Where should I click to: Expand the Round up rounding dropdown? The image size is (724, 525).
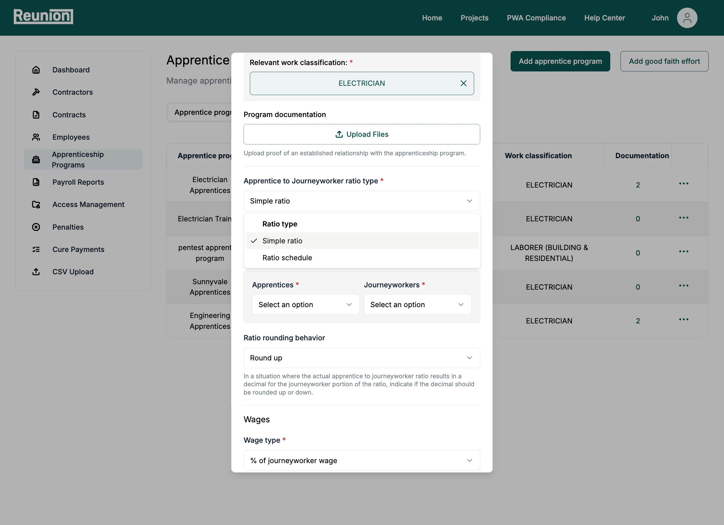pyautogui.click(x=361, y=358)
